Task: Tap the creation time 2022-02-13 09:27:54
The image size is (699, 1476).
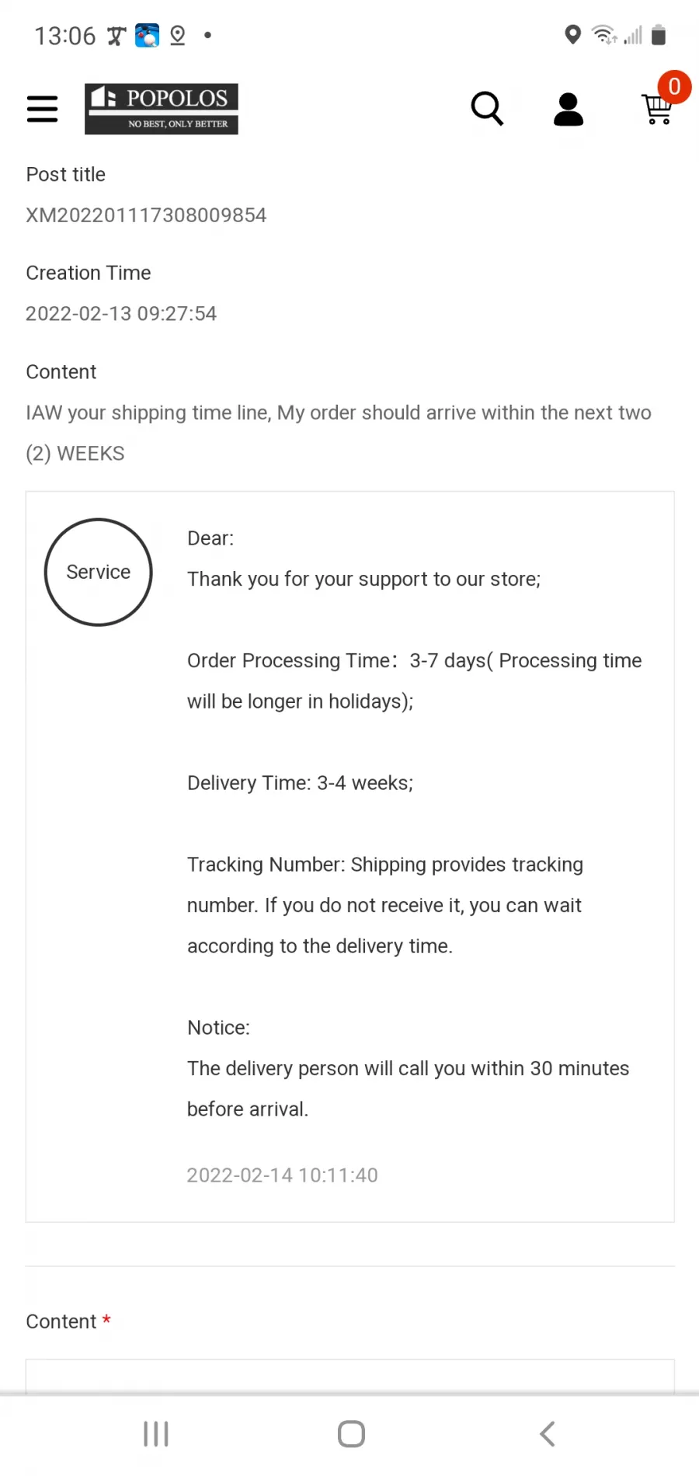Action: [121, 314]
